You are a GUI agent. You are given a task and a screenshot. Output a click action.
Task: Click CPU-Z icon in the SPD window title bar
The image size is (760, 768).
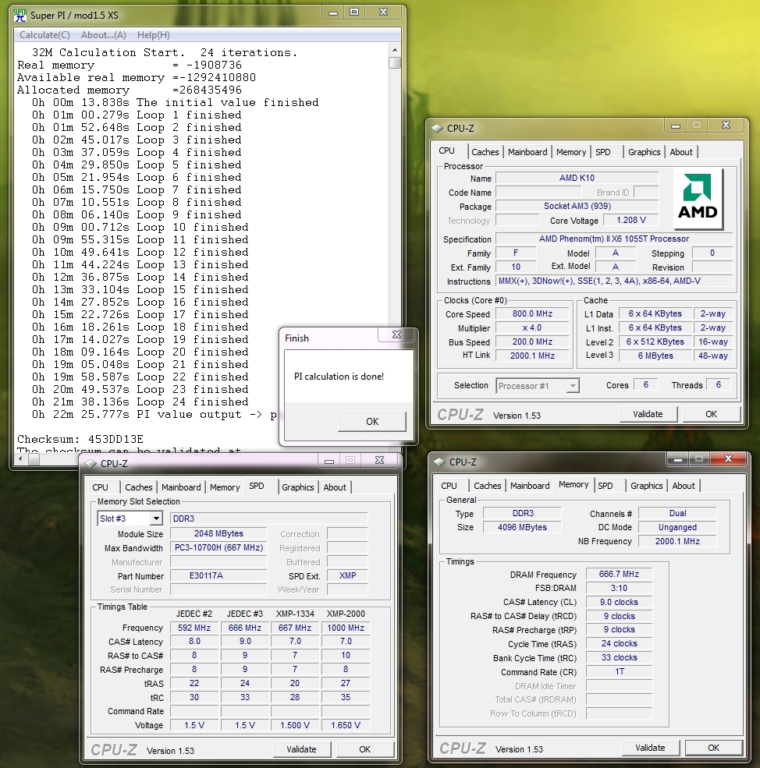point(91,463)
